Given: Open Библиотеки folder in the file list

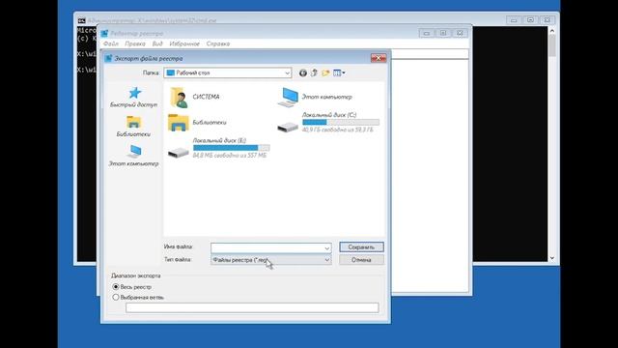Looking at the screenshot, I should pos(178,123).
